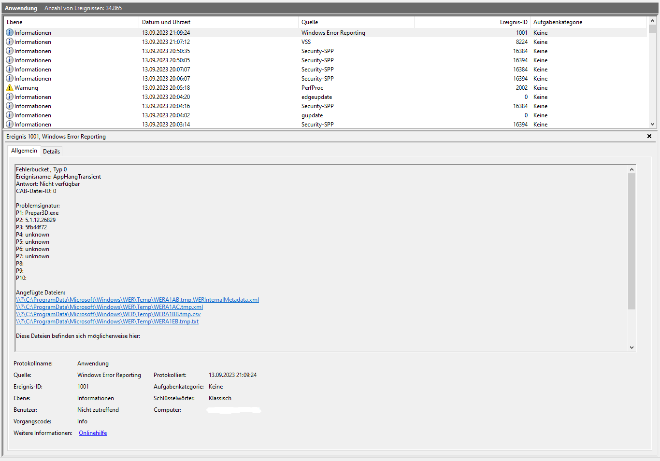Click the Anwendung log title in header
Screen dimensions: 660x461
coord(21,8)
